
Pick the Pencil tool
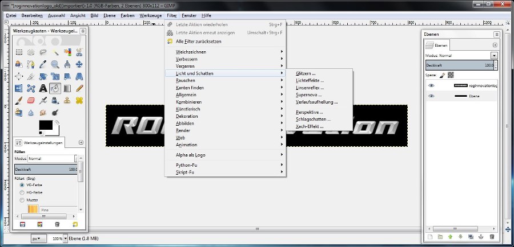point(79,88)
